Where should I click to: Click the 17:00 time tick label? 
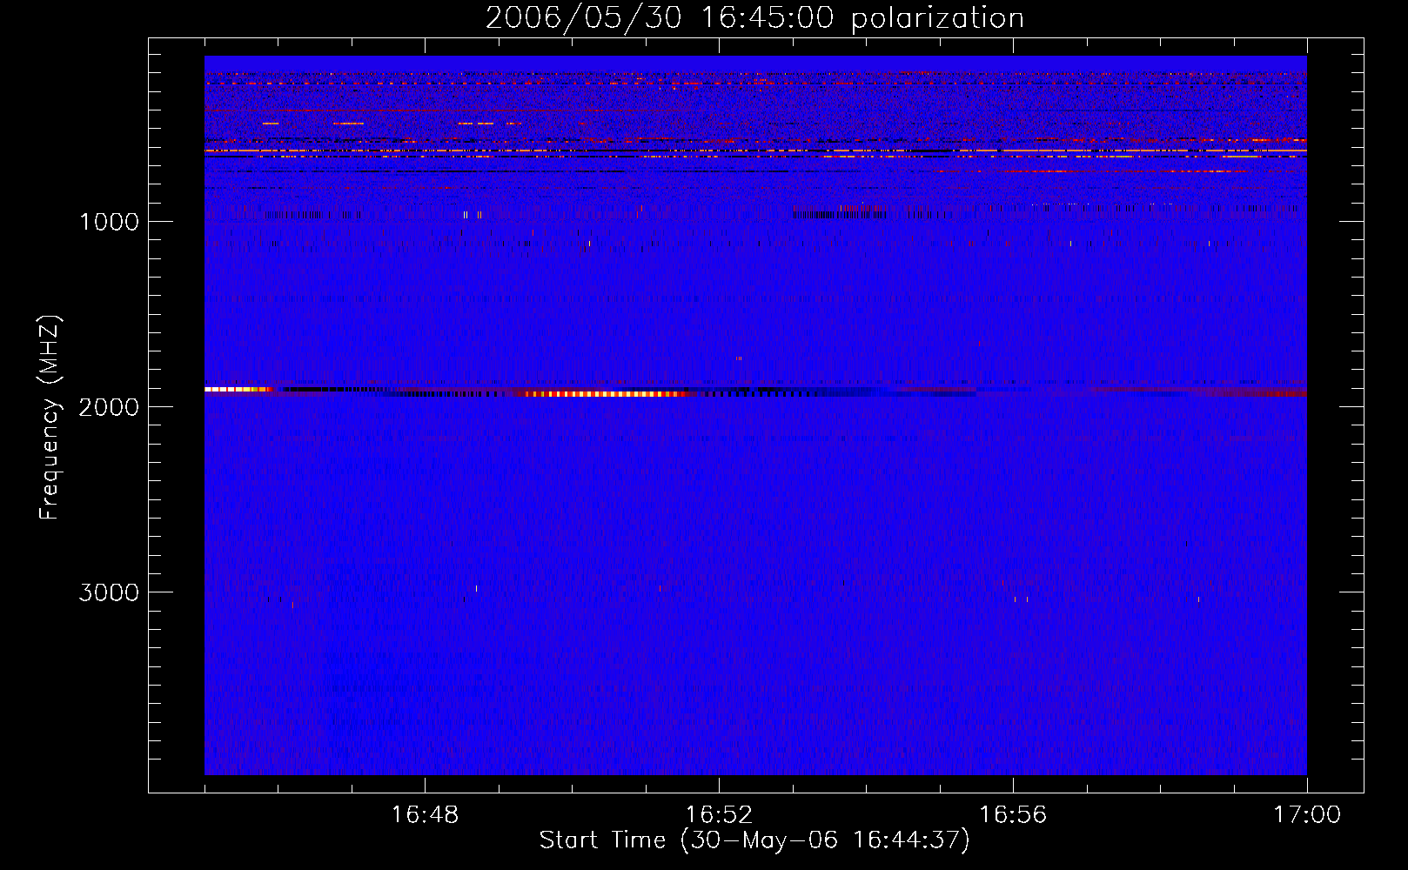pyautogui.click(x=1307, y=815)
